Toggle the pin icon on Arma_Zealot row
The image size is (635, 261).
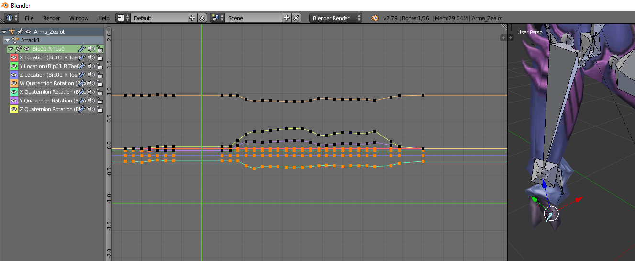(20, 32)
